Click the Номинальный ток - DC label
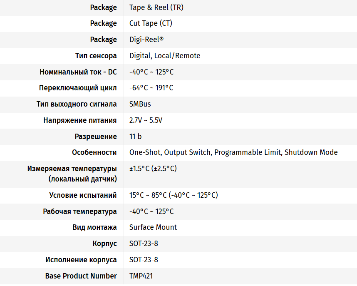This screenshot has height=286, width=357. 78,72
